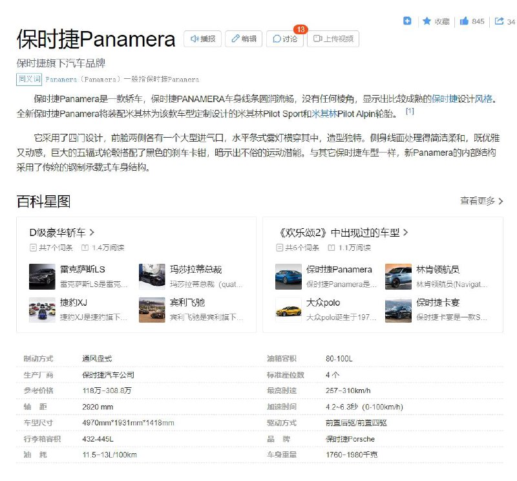Click the star favorite icon

427,21
